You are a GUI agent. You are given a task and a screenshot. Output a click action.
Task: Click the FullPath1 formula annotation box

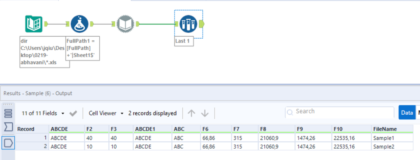(x=83, y=48)
